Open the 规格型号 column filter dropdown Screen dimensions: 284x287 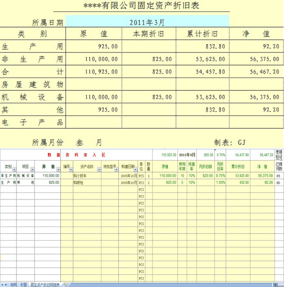coord(116,169)
